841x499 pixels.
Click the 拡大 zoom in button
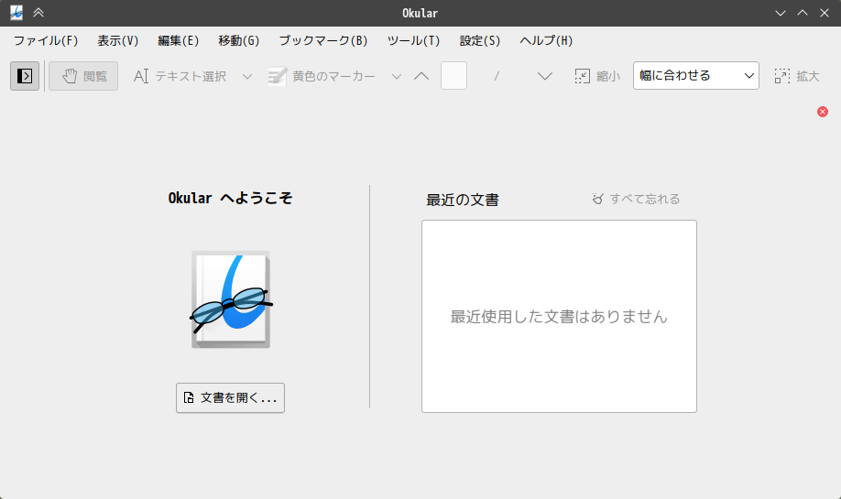click(x=797, y=76)
